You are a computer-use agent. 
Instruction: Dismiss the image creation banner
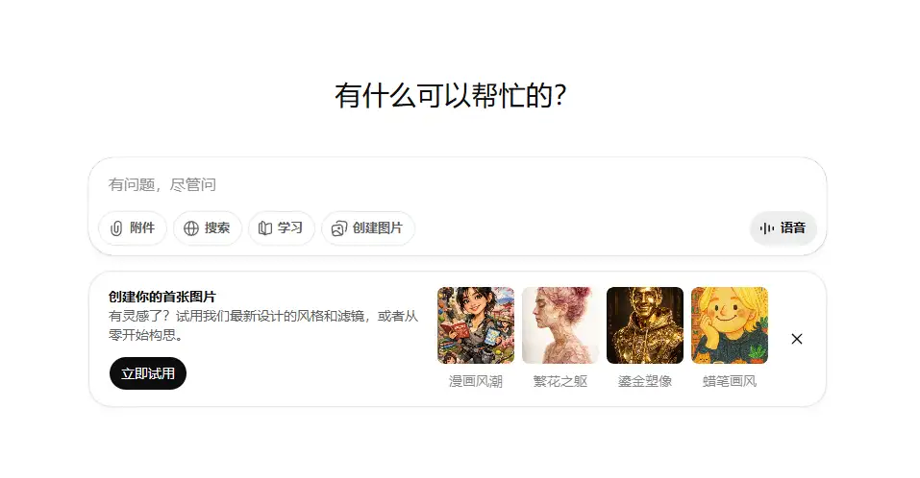coord(796,339)
